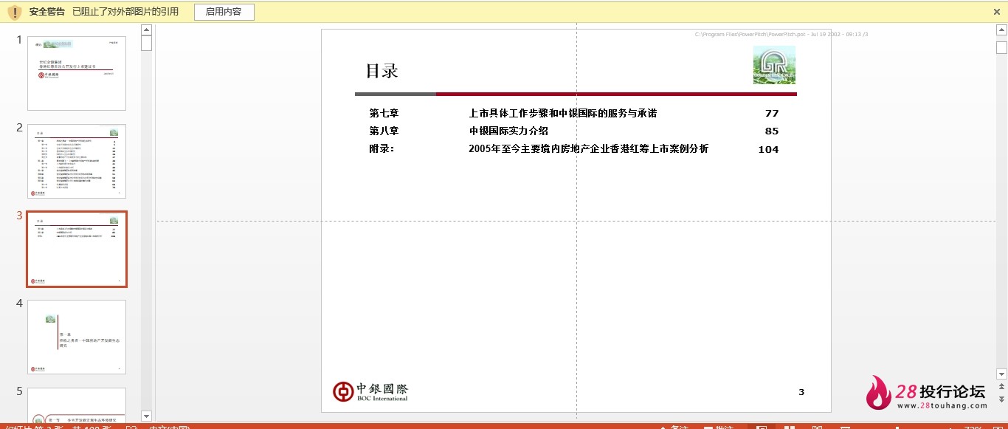Screen dimensions: 1008x429
Task: Select the highlighted slide 3 thumbnail
Action: pyautogui.click(x=77, y=249)
